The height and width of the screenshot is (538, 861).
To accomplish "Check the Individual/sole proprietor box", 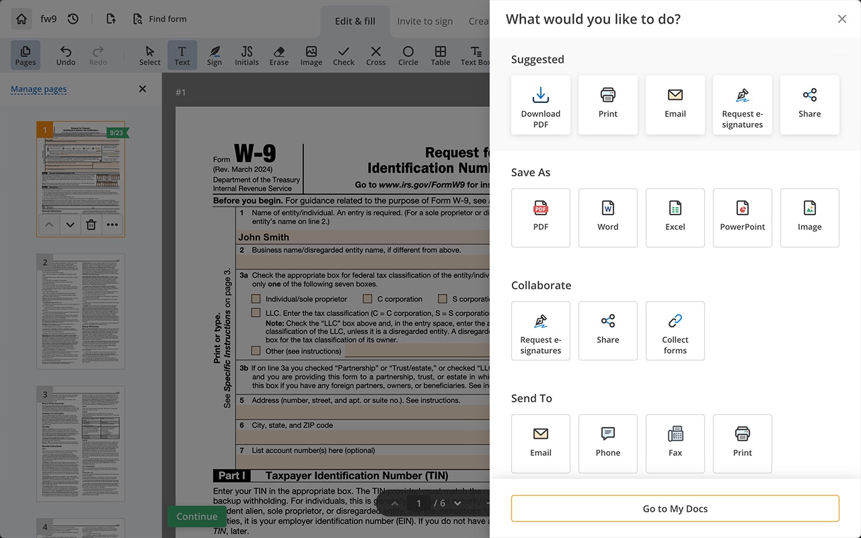I will pyautogui.click(x=256, y=299).
